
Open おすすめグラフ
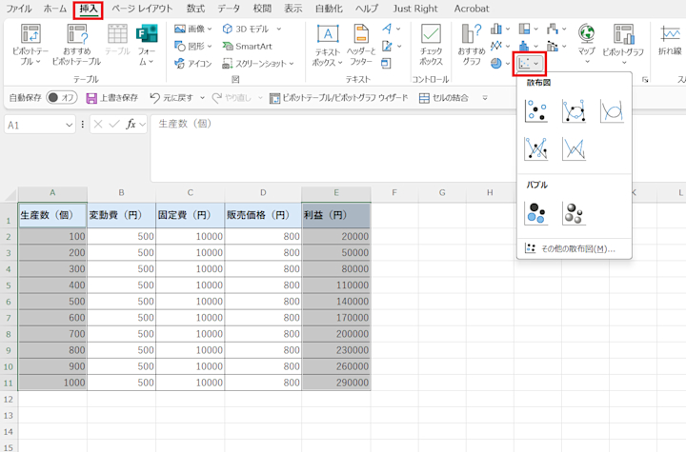472,45
